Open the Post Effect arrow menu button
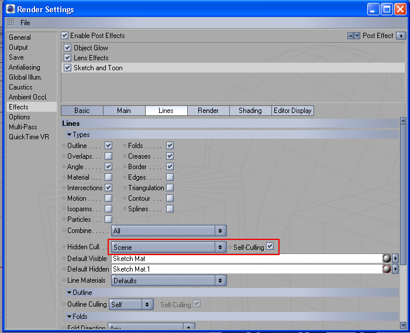 coord(401,36)
